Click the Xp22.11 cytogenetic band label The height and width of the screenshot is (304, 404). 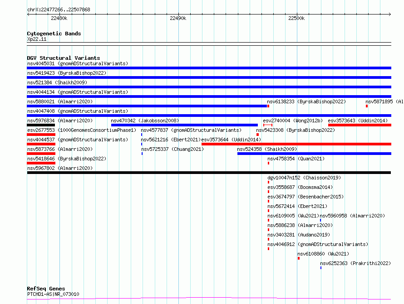click(x=37, y=39)
